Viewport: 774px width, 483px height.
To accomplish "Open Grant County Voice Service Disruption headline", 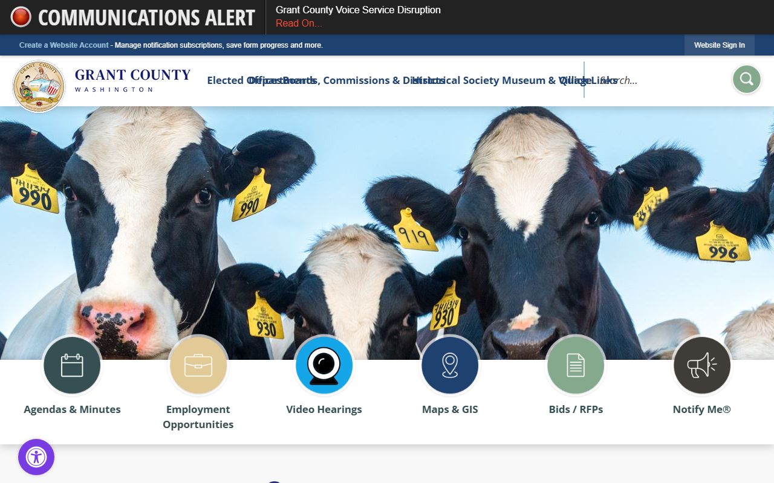I will pyautogui.click(x=358, y=10).
